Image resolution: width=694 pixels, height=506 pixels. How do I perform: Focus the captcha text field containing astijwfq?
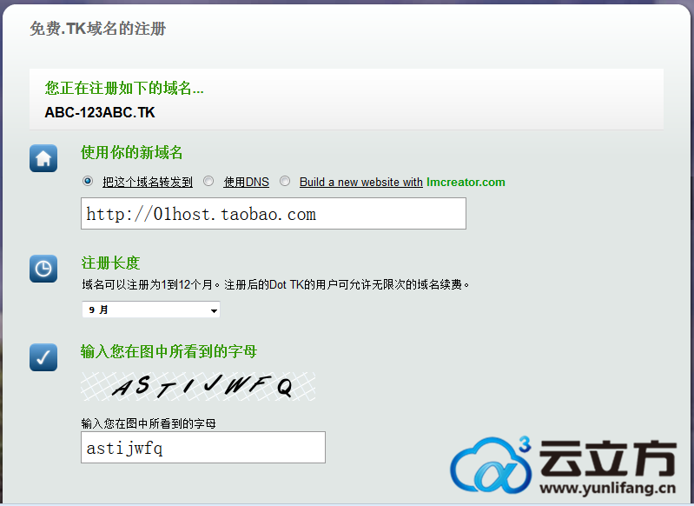(x=202, y=448)
